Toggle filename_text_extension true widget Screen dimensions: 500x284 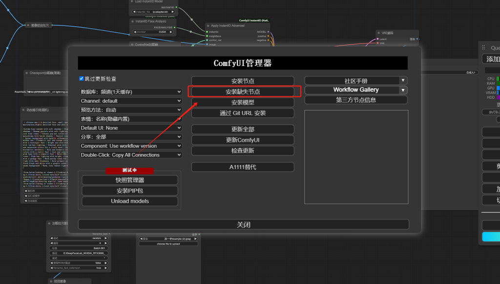tap(79, 268)
